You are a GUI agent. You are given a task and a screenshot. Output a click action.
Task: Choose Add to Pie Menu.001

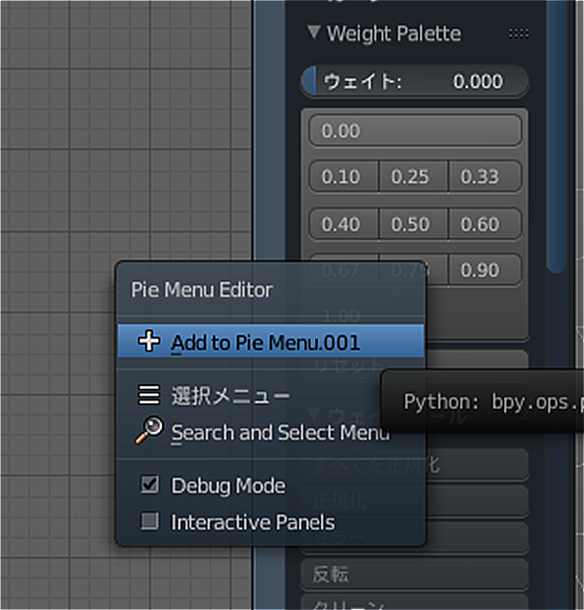[271, 341]
